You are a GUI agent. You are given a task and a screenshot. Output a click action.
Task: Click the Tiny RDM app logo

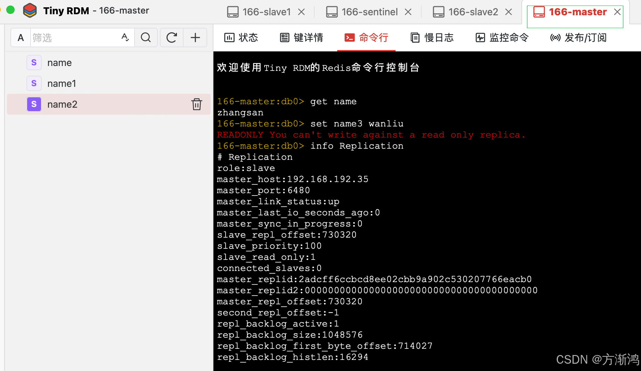[30, 11]
